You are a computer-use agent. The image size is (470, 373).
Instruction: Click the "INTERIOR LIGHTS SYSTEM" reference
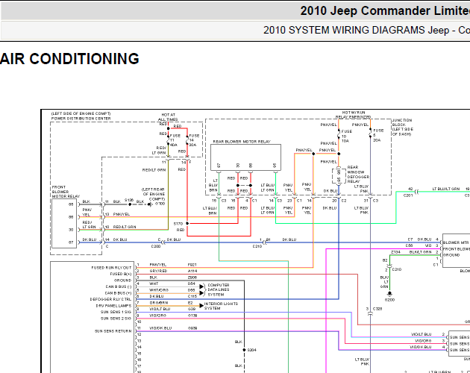[x=221, y=306]
